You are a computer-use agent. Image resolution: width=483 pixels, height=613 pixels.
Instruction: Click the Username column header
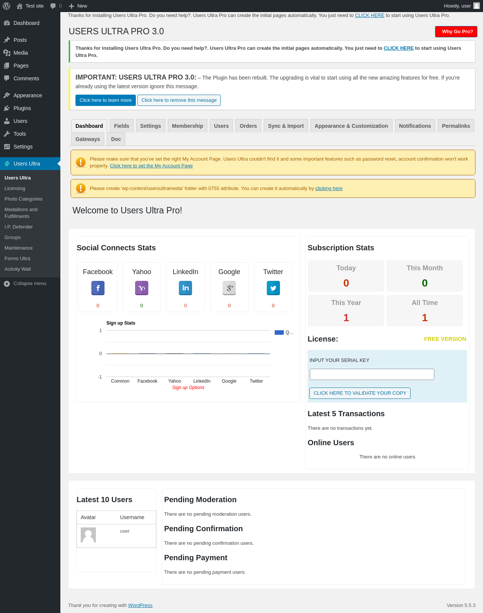(132, 517)
